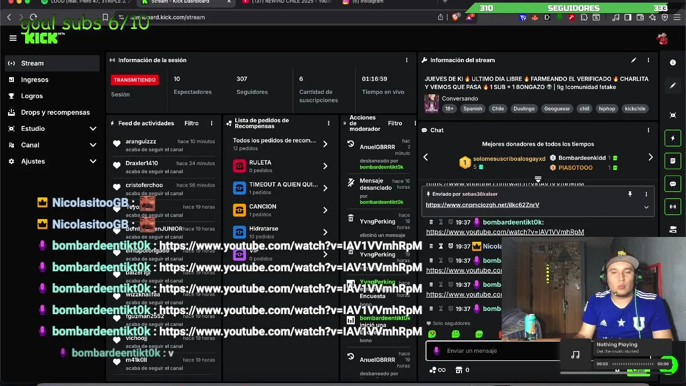The height and width of the screenshot is (386, 686).
Task: Collapse the pinned message chevron
Action: pyautogui.click(x=646, y=207)
